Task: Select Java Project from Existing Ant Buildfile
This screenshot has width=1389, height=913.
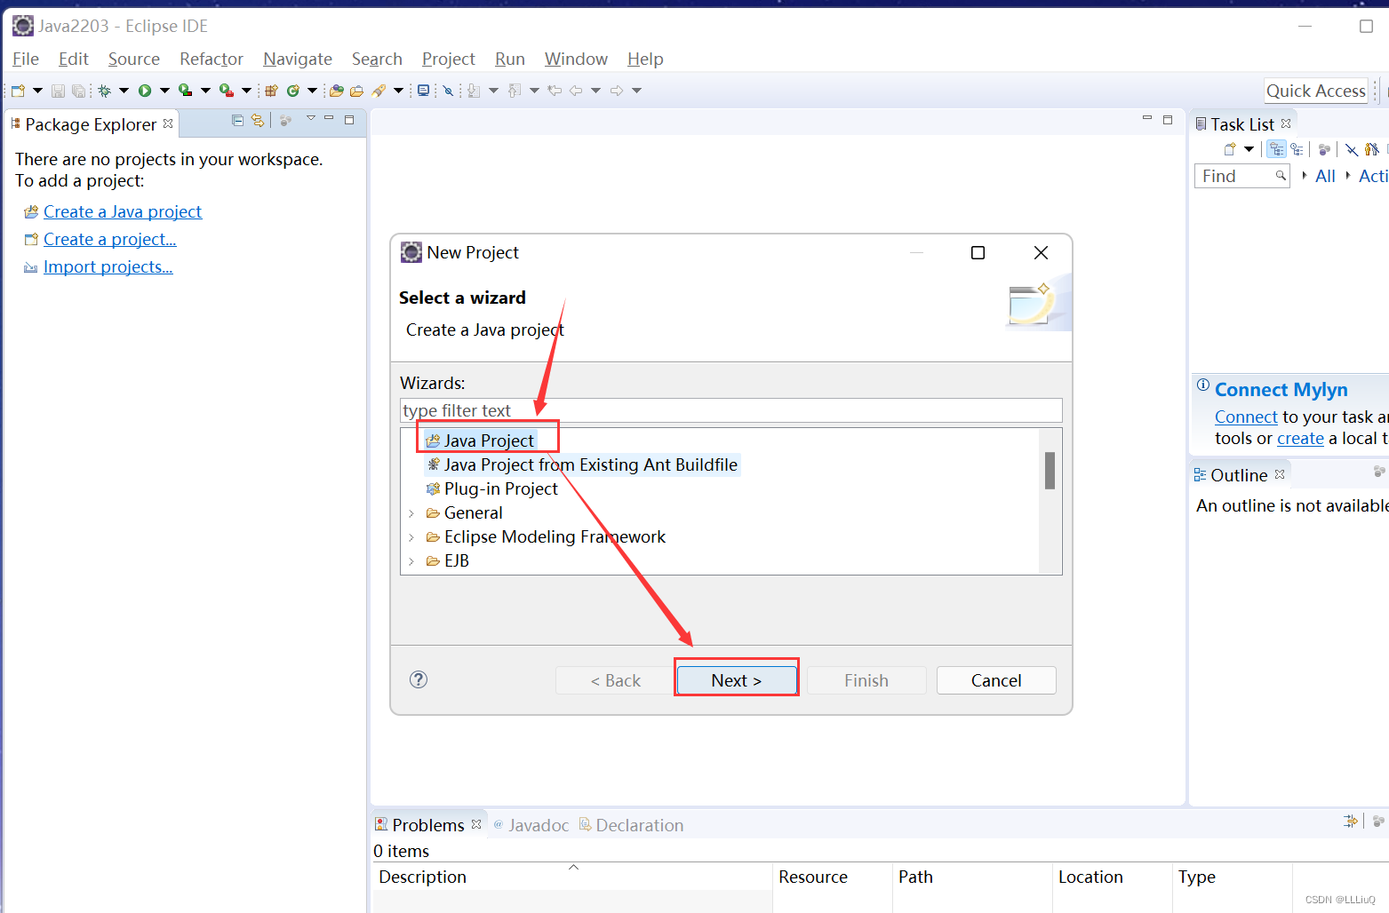Action: [583, 464]
